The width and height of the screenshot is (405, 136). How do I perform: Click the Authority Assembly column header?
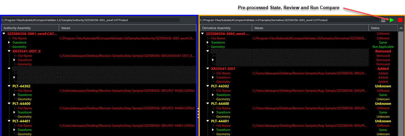(x=30, y=28)
